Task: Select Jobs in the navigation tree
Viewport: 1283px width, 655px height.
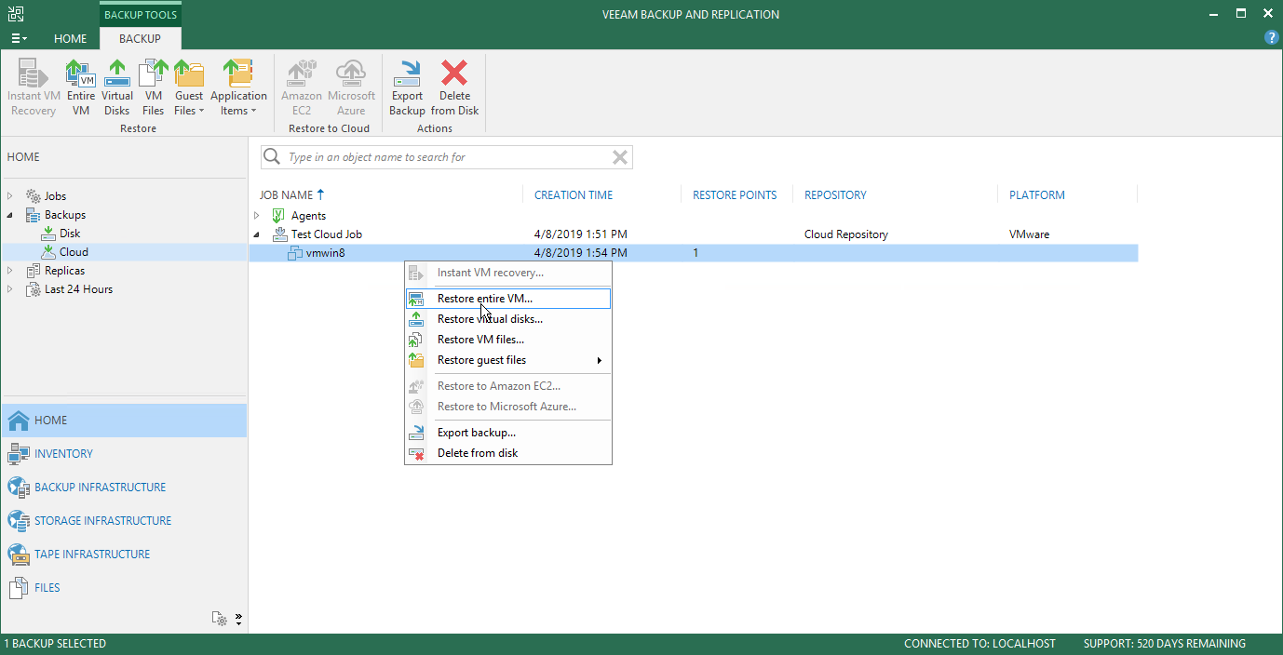Action: (55, 196)
